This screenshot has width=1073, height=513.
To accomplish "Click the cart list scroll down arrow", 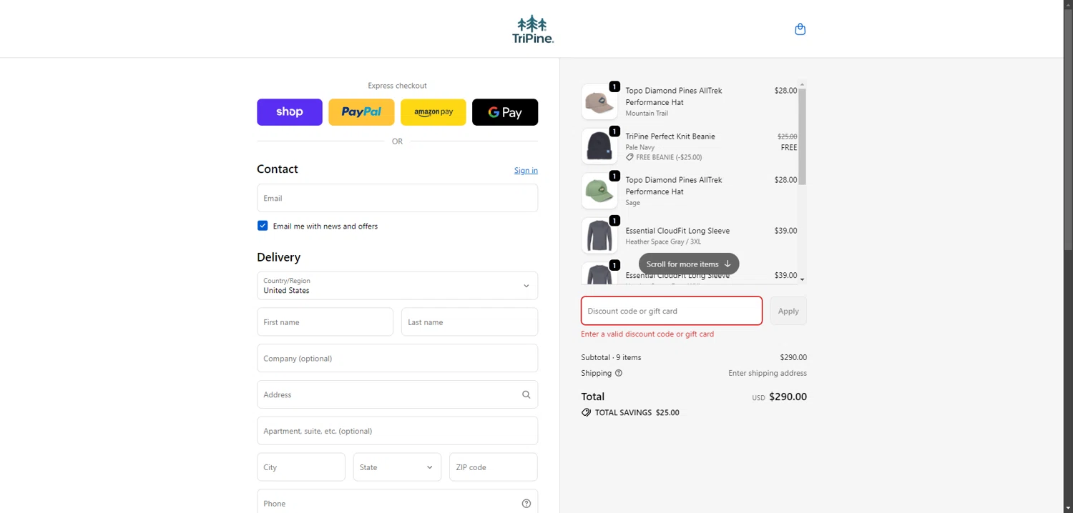I will click(x=803, y=279).
